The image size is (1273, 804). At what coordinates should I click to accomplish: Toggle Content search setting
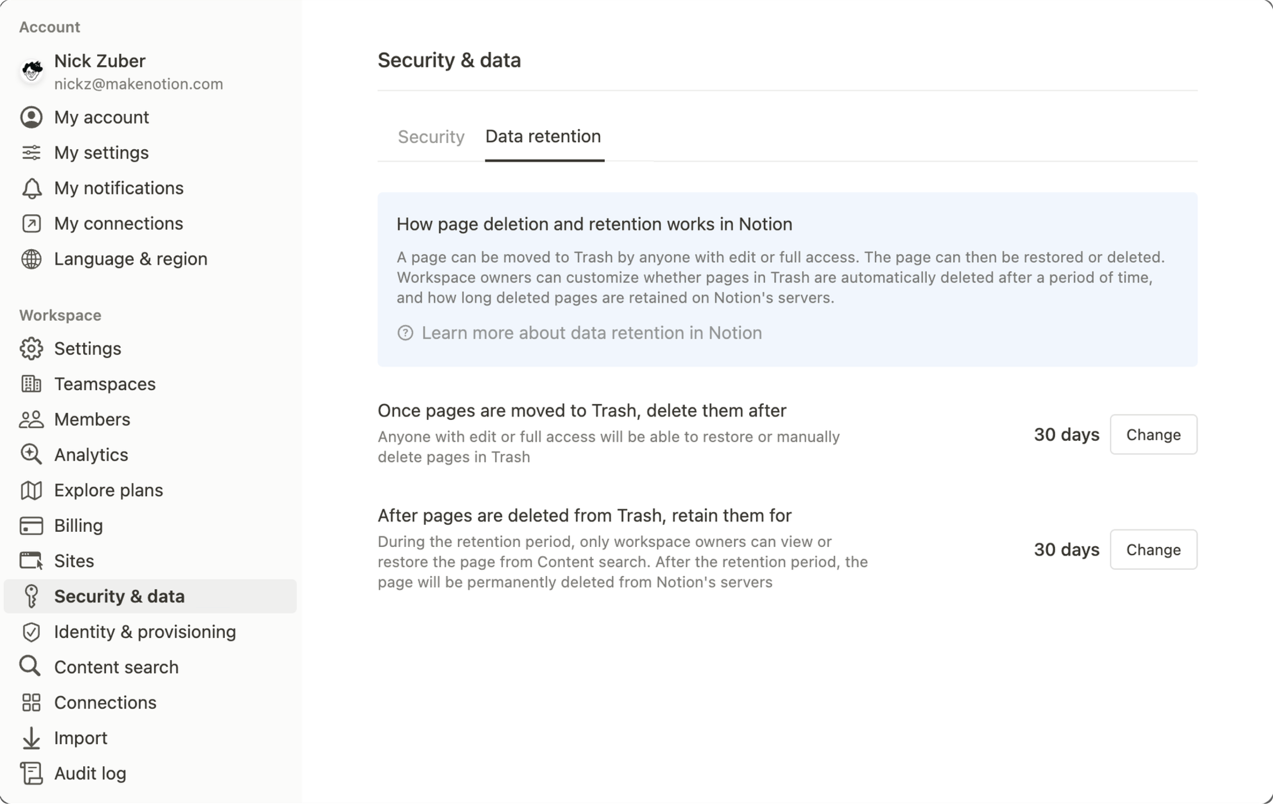point(116,666)
